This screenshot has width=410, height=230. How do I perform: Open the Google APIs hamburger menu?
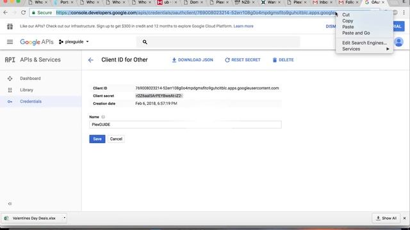click(10, 42)
